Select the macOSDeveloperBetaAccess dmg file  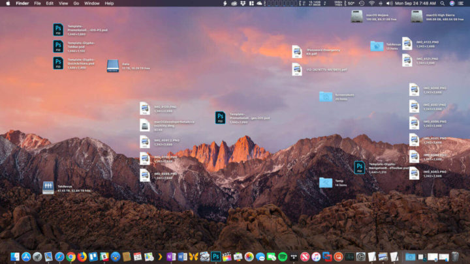click(x=145, y=125)
